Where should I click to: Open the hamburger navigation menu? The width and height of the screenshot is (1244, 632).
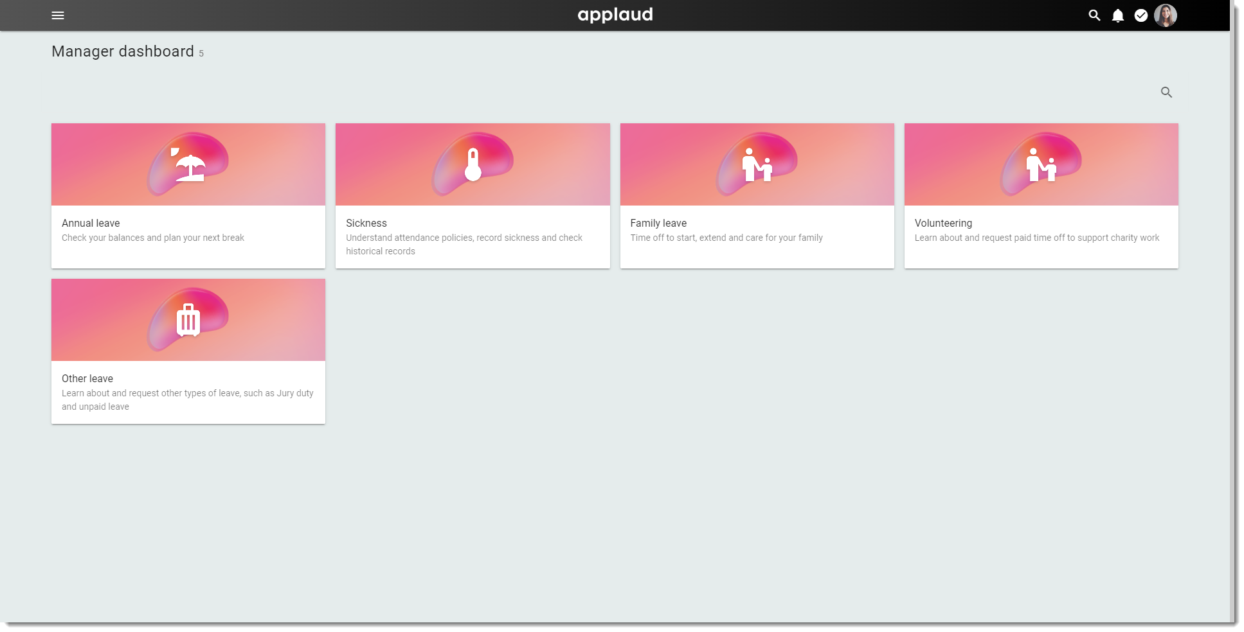(x=58, y=15)
